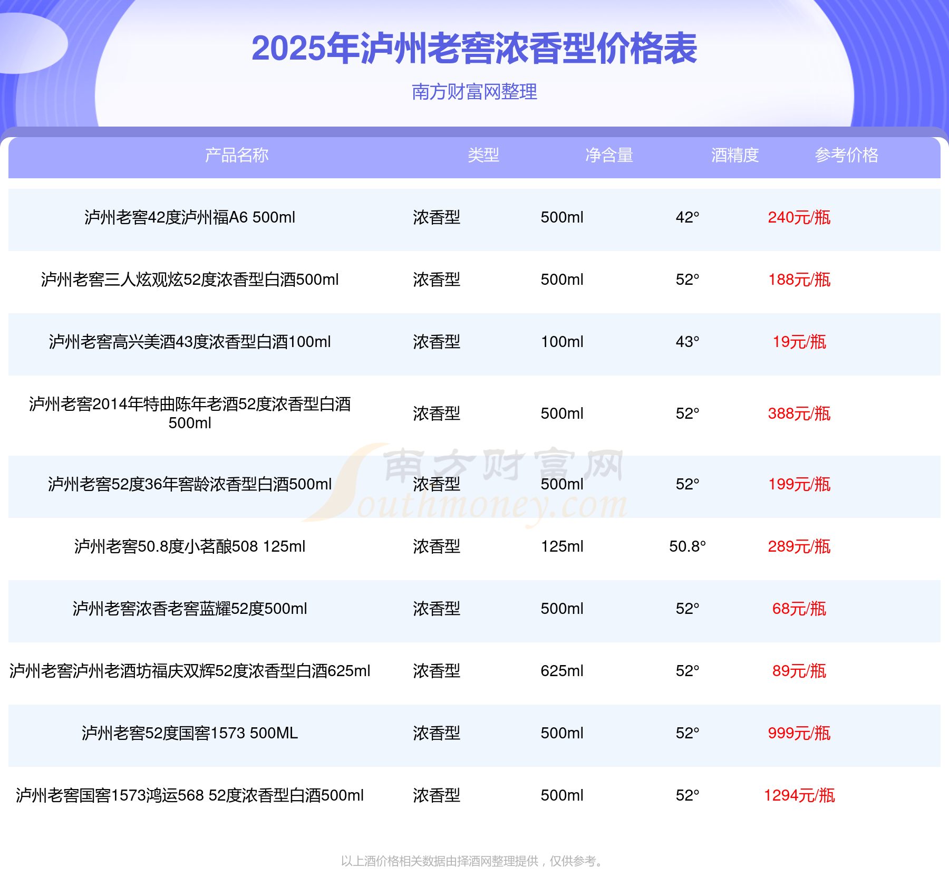Viewport: 949px width, 885px height.
Task: Click the price 240元/瓶
Action: click(x=799, y=217)
